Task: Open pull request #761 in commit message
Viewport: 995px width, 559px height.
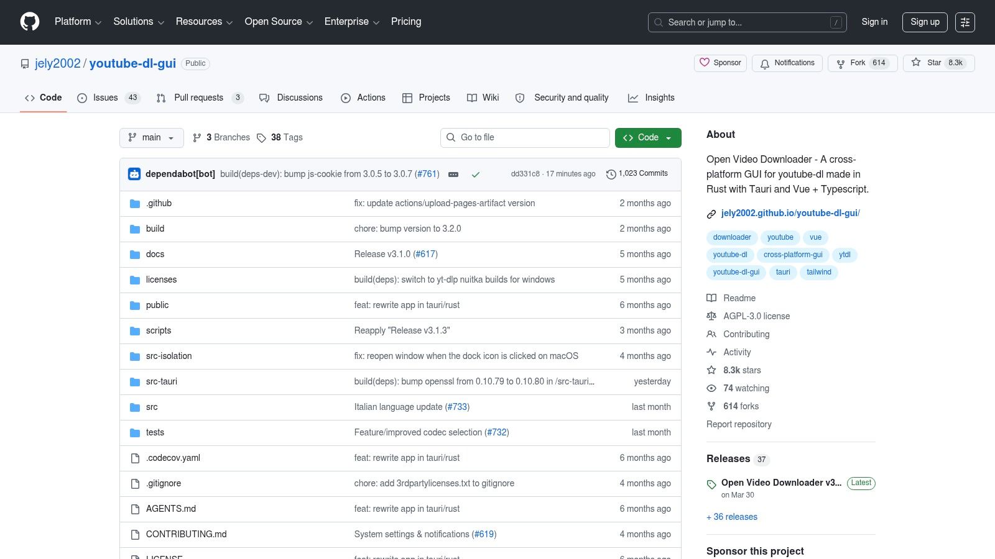Action: 427,174
